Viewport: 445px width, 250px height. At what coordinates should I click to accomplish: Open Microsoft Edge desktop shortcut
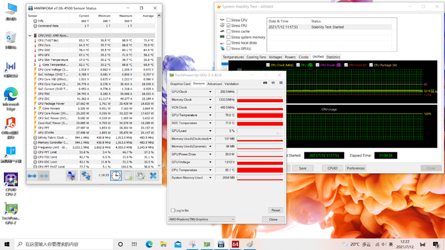[11, 98]
